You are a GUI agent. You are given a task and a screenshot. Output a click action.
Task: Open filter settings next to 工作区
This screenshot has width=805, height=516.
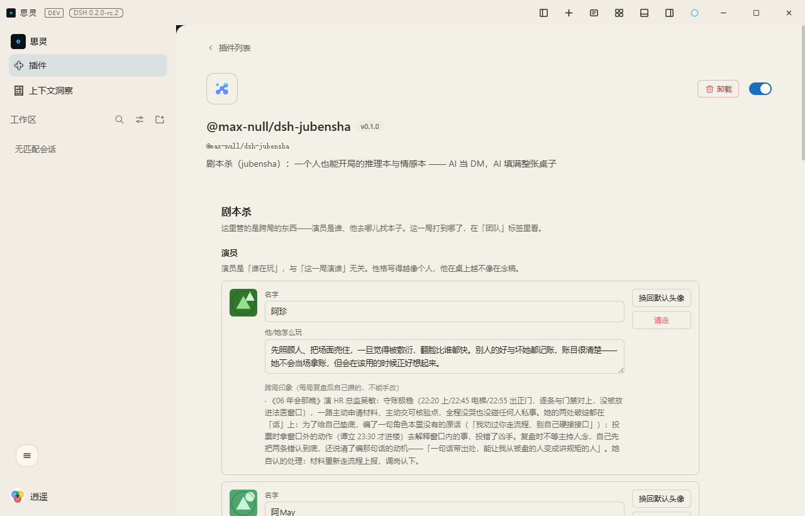tap(140, 120)
